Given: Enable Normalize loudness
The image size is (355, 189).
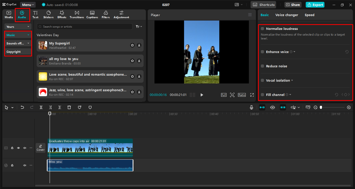Looking at the screenshot, I should pos(262,29).
